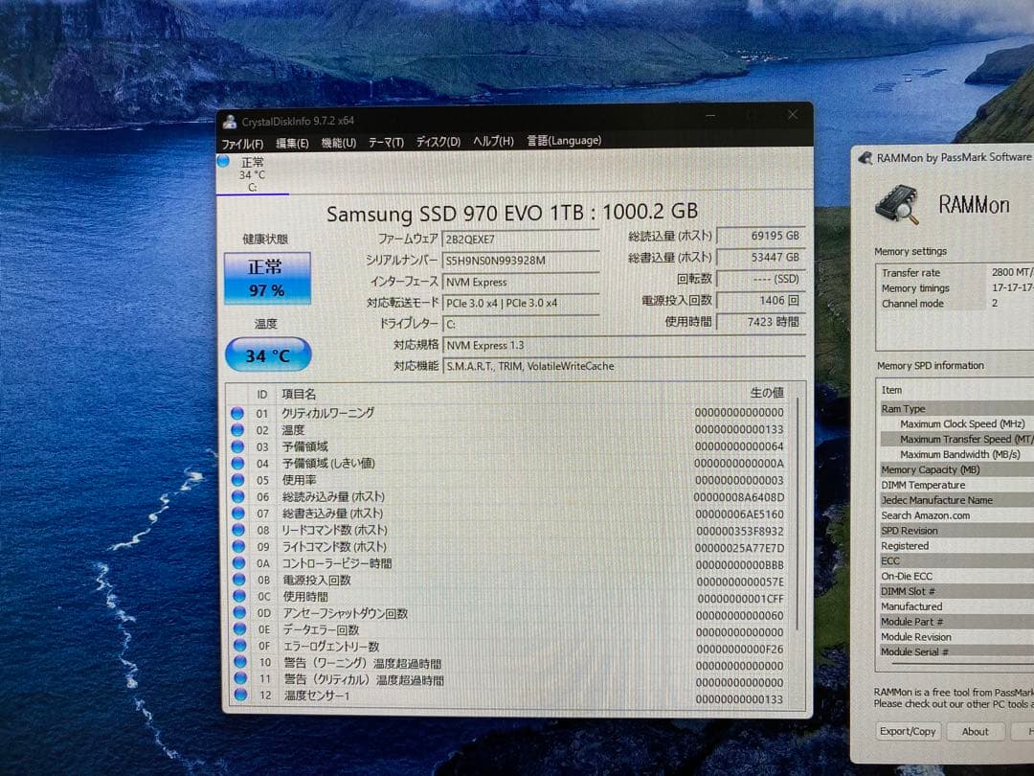Open the ディスク(D) menu
The image size is (1034, 776).
coord(438,141)
